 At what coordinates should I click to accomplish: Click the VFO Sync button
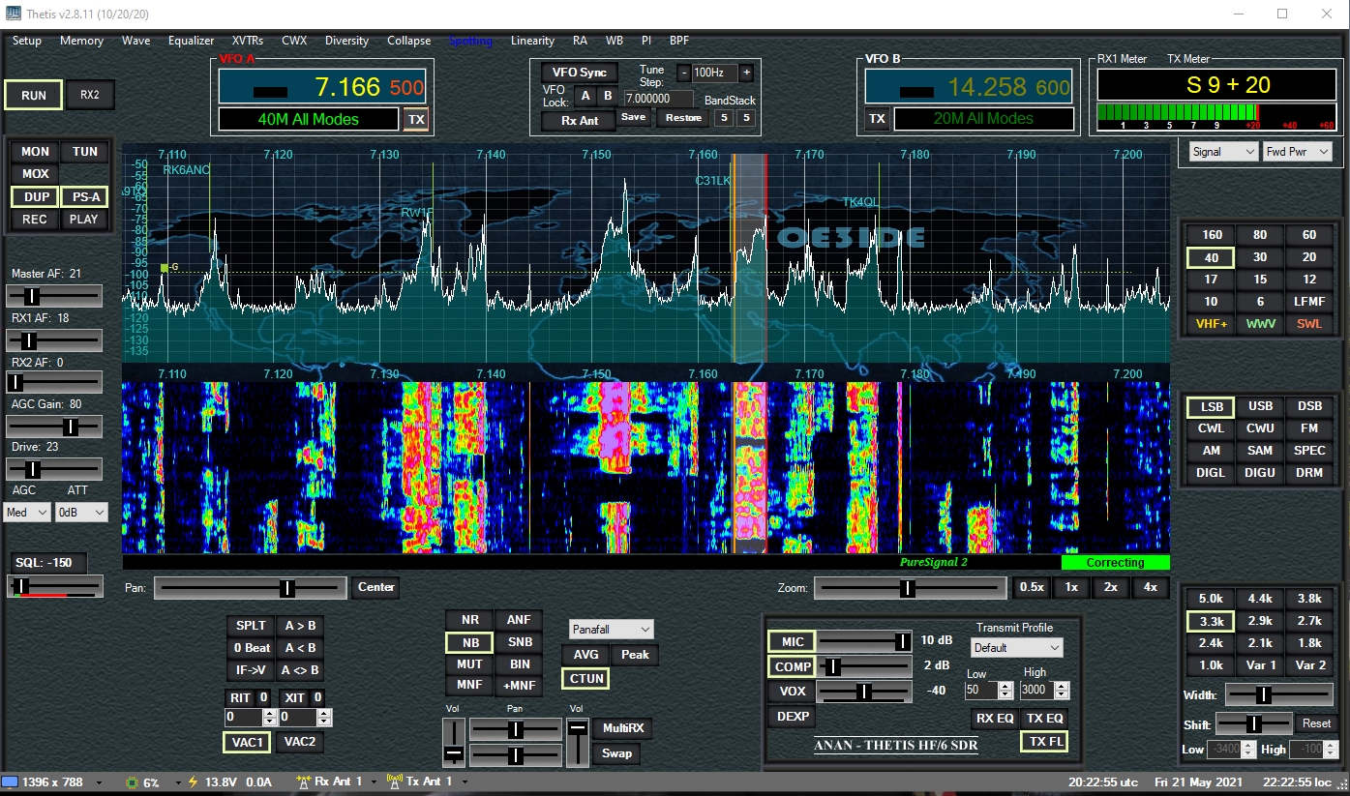click(x=580, y=73)
